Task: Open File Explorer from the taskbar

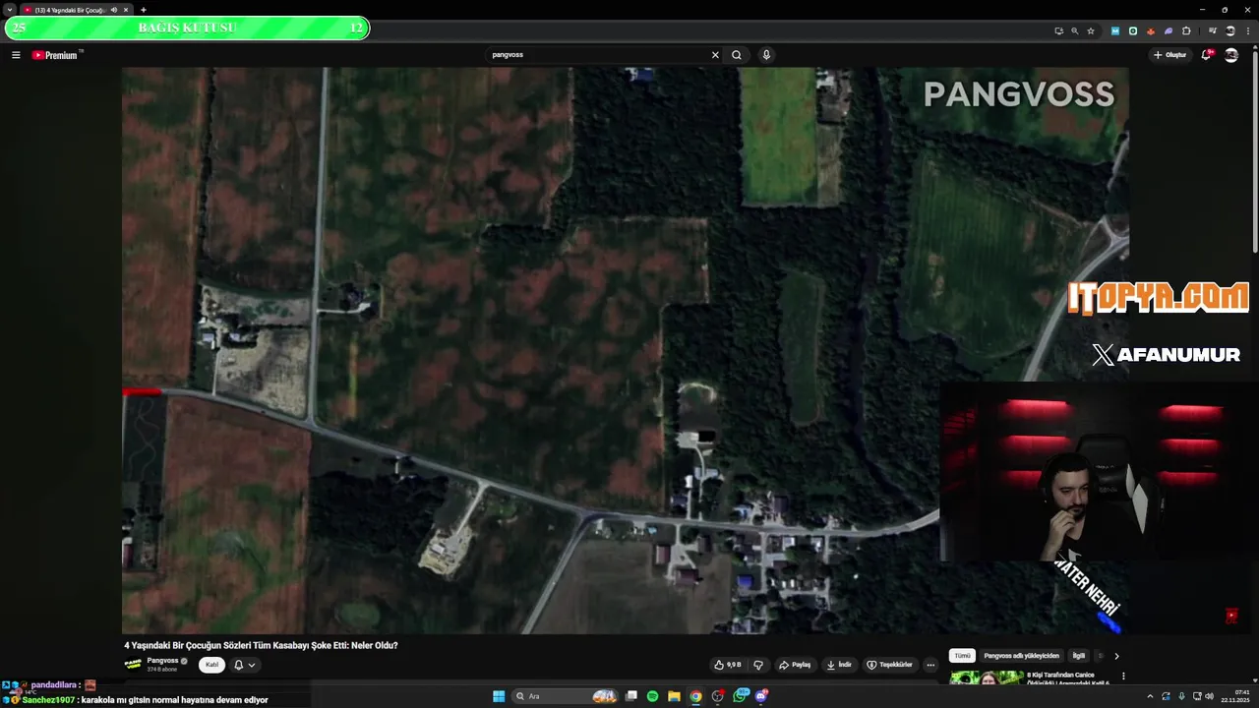Action: (x=674, y=696)
